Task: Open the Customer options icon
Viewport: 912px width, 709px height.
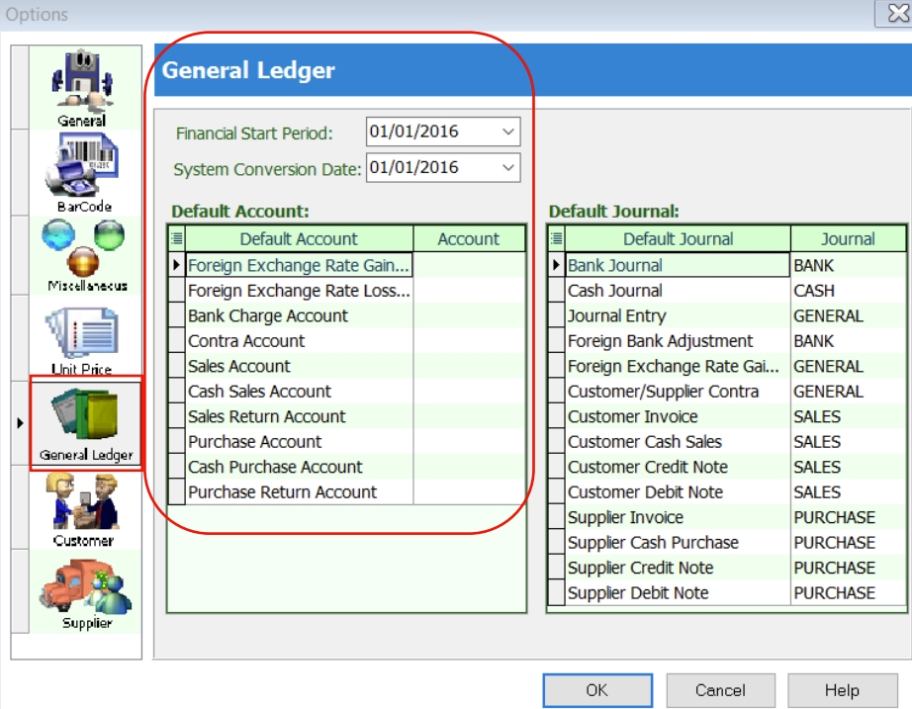Action: [x=84, y=507]
